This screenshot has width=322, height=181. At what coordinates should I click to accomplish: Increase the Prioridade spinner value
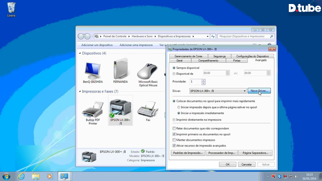click(203, 80)
